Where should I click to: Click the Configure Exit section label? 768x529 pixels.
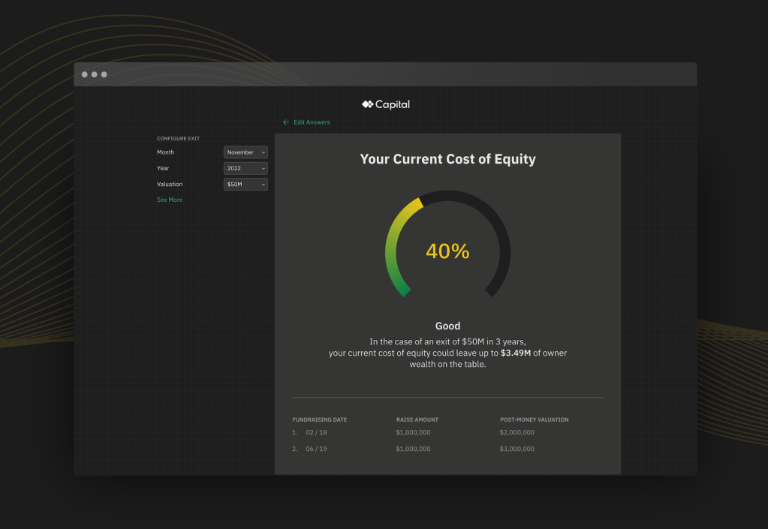pos(178,139)
